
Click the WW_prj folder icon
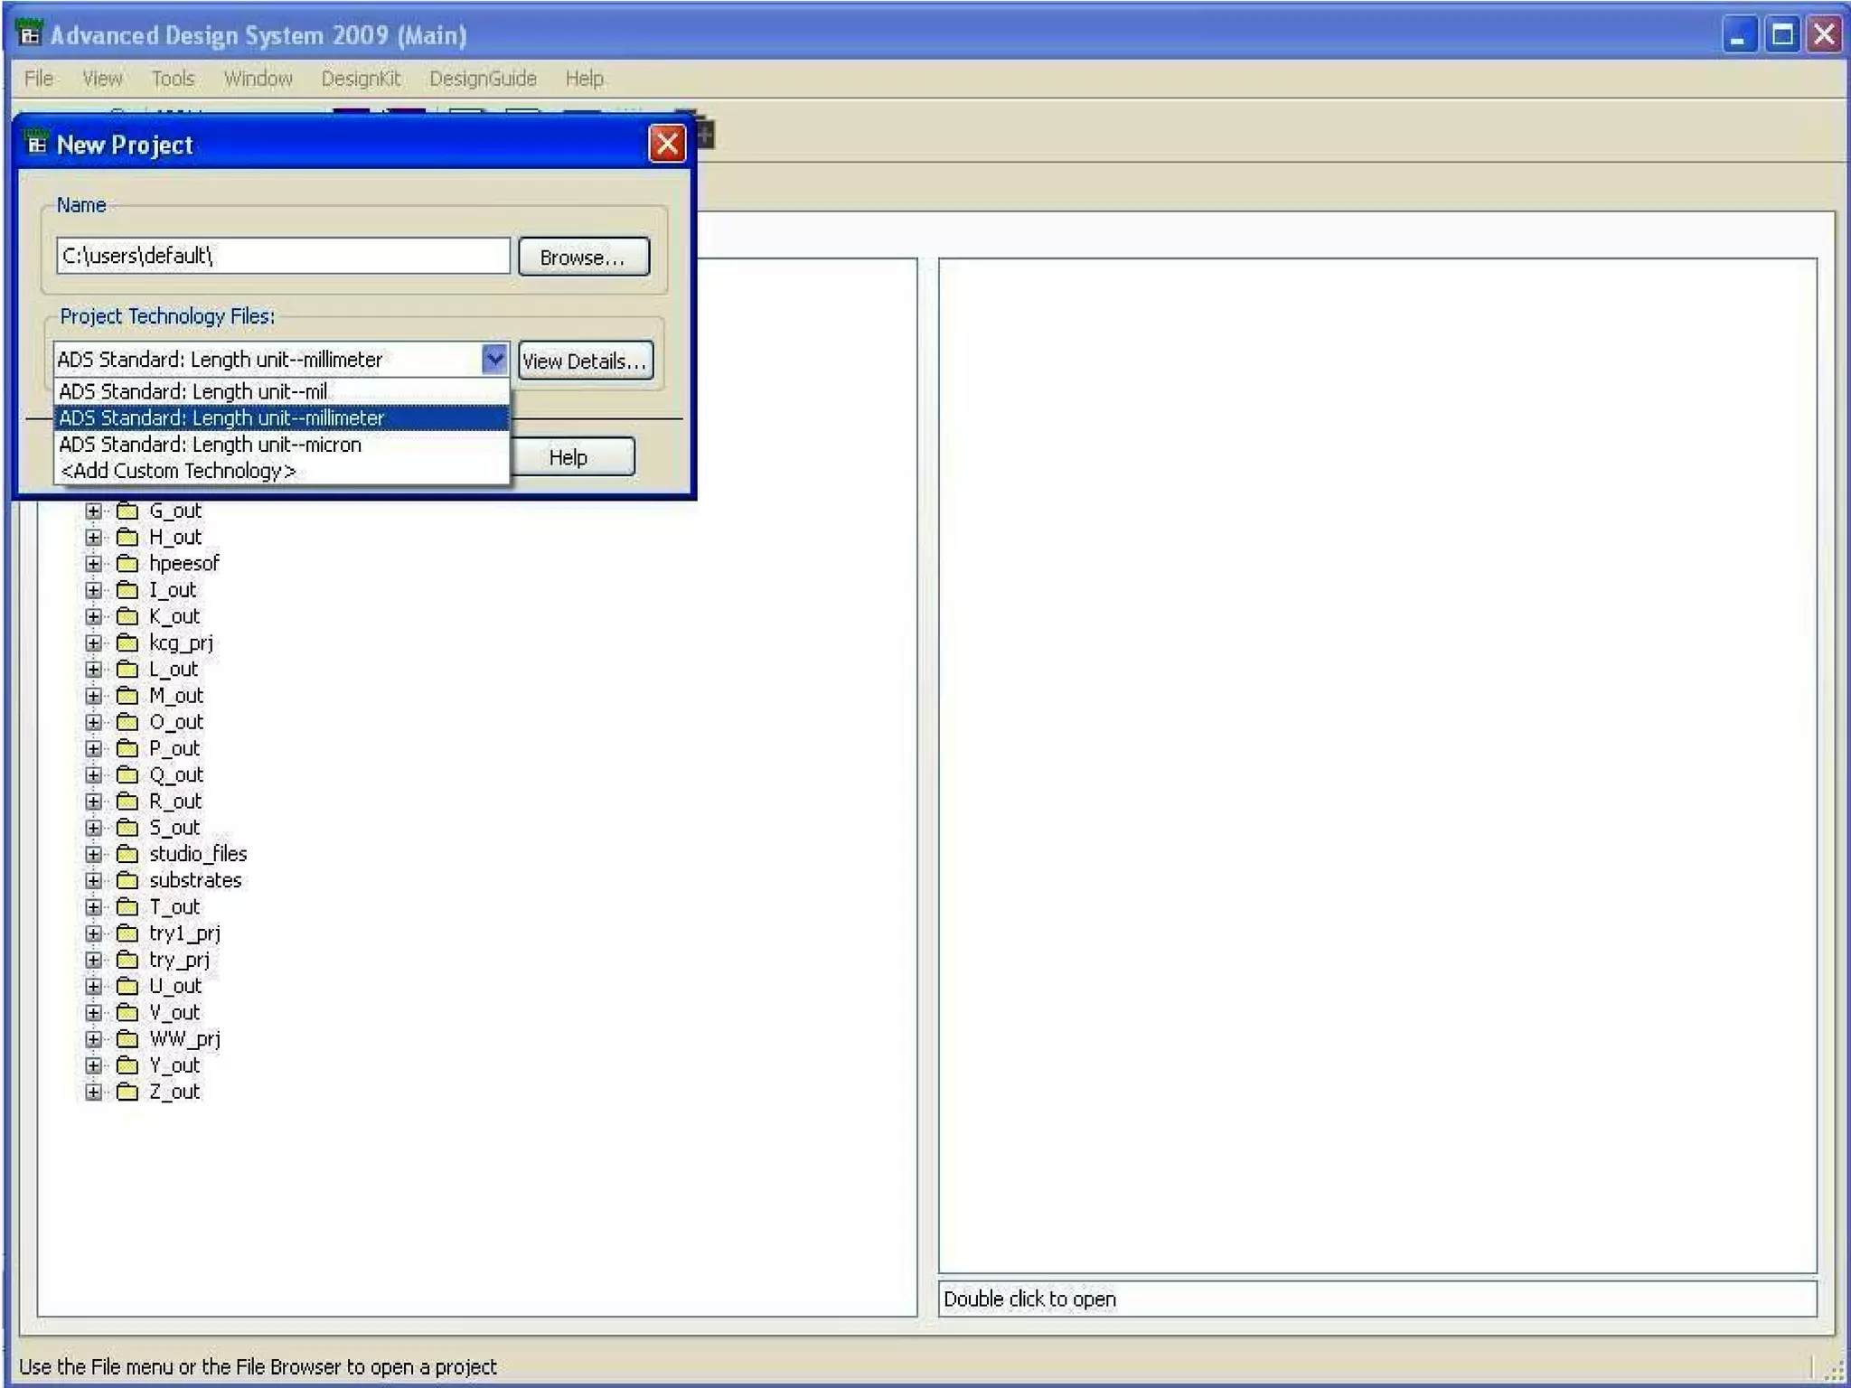tap(127, 1039)
